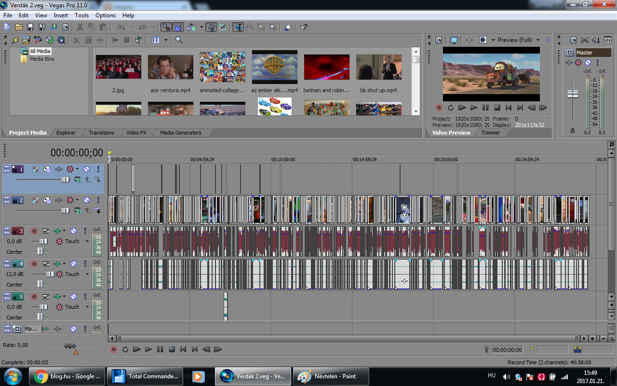Open the Insert menu
The image size is (617, 386).
(61, 15)
